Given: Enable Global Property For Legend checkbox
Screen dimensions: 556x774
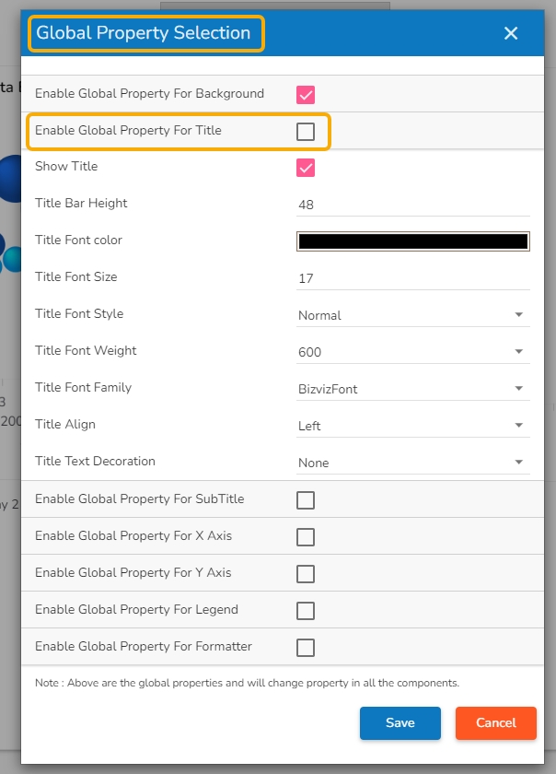Looking at the screenshot, I should tap(306, 611).
